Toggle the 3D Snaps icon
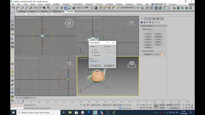Image resolution: width=205 pixels, height=115 pixels. click(101, 8)
